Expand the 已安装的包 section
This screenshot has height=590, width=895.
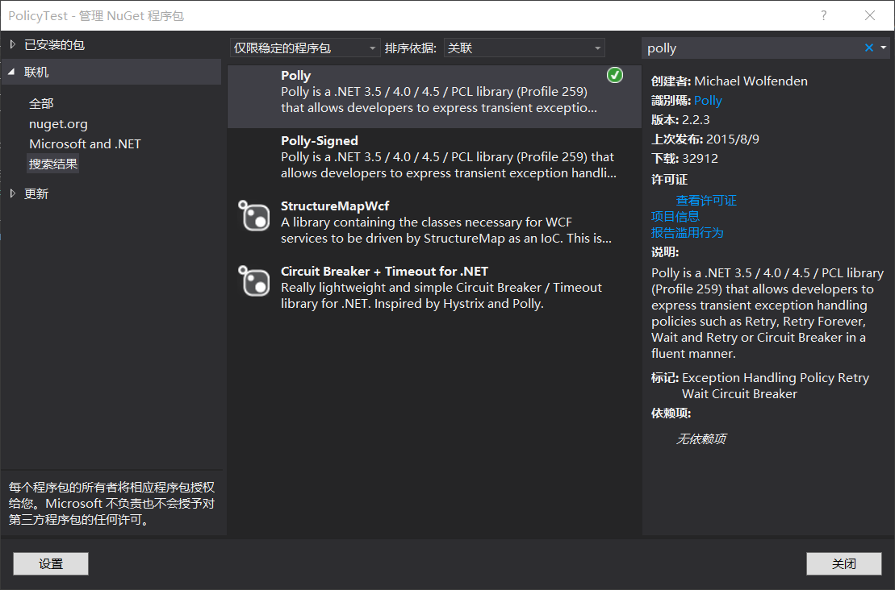(x=13, y=44)
